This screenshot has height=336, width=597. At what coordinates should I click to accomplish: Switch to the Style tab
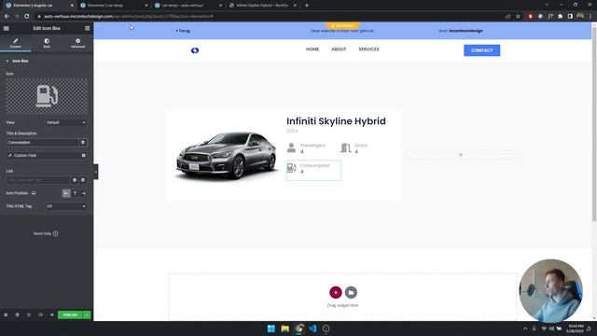(x=47, y=43)
